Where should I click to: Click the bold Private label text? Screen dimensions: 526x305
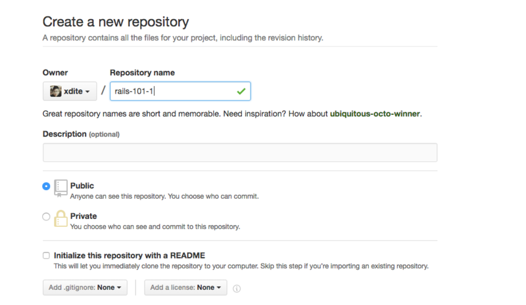click(84, 216)
